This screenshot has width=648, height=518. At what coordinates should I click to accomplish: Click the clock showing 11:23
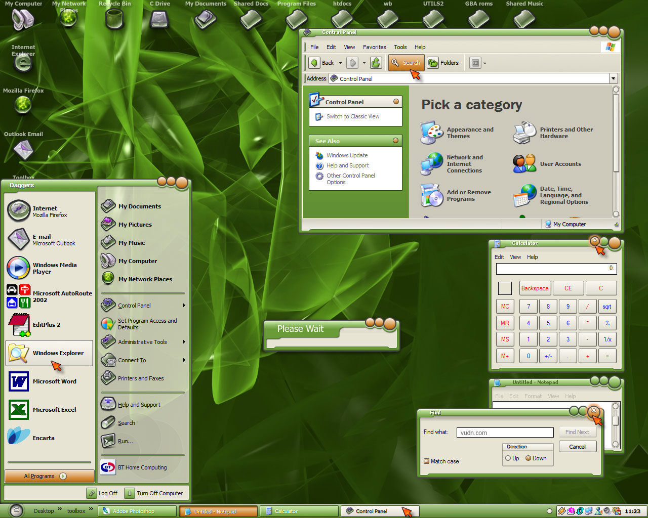pos(632,511)
